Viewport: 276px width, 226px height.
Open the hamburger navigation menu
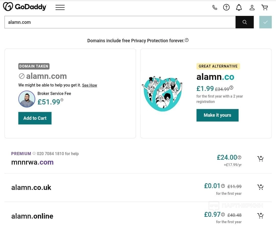point(60,7)
